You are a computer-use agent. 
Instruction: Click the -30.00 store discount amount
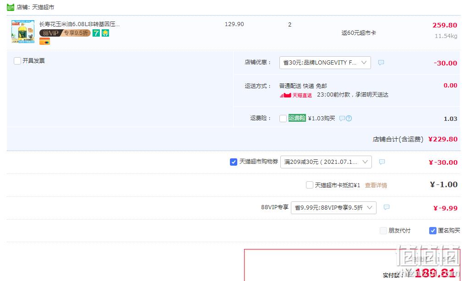pos(445,63)
